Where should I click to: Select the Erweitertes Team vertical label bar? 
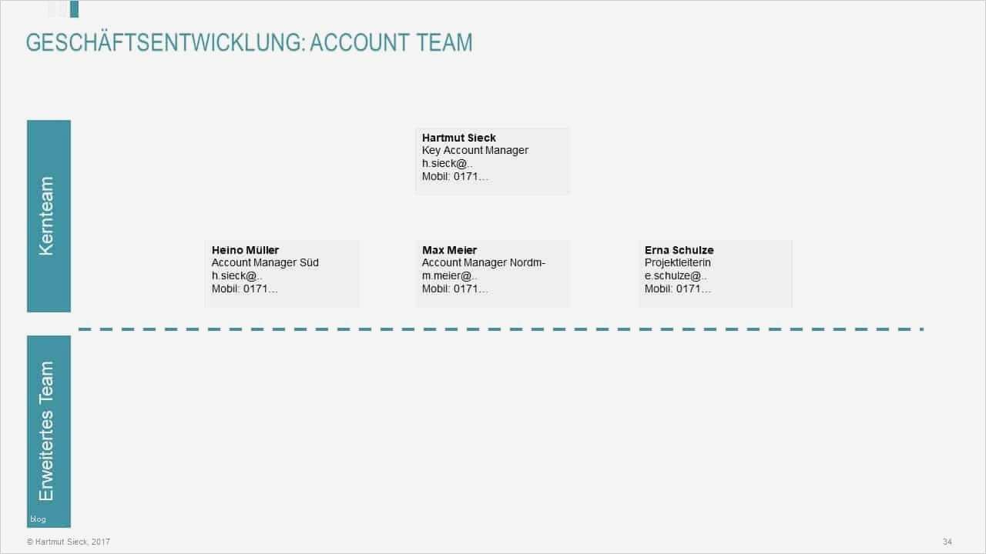point(49,431)
